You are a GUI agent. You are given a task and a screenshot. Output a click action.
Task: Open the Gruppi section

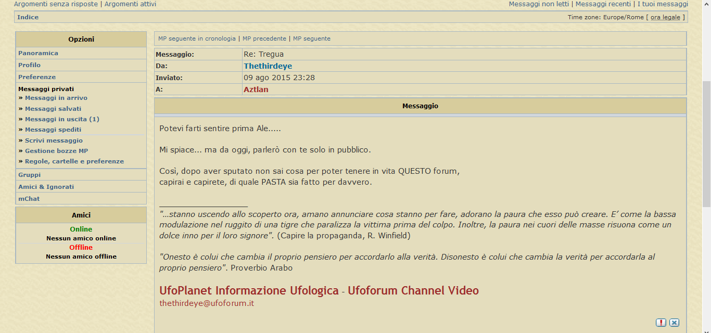pos(29,175)
